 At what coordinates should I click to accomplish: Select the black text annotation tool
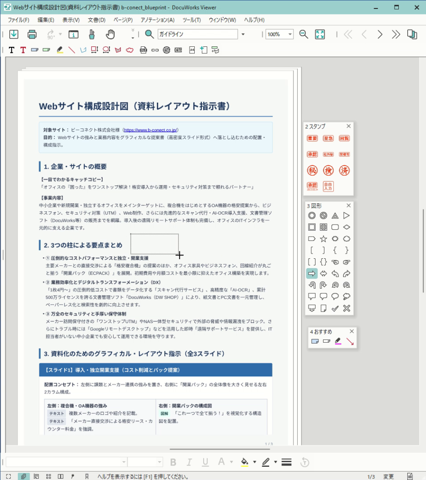(12, 50)
